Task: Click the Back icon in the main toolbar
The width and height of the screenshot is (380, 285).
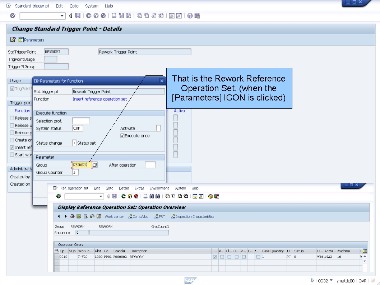Action: tap(89, 16)
